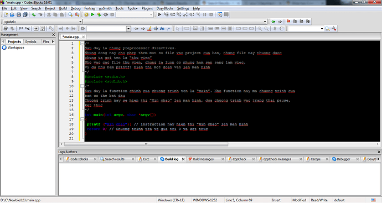Close the Logs & others panel
The image size is (382, 203).
[x=379, y=152]
